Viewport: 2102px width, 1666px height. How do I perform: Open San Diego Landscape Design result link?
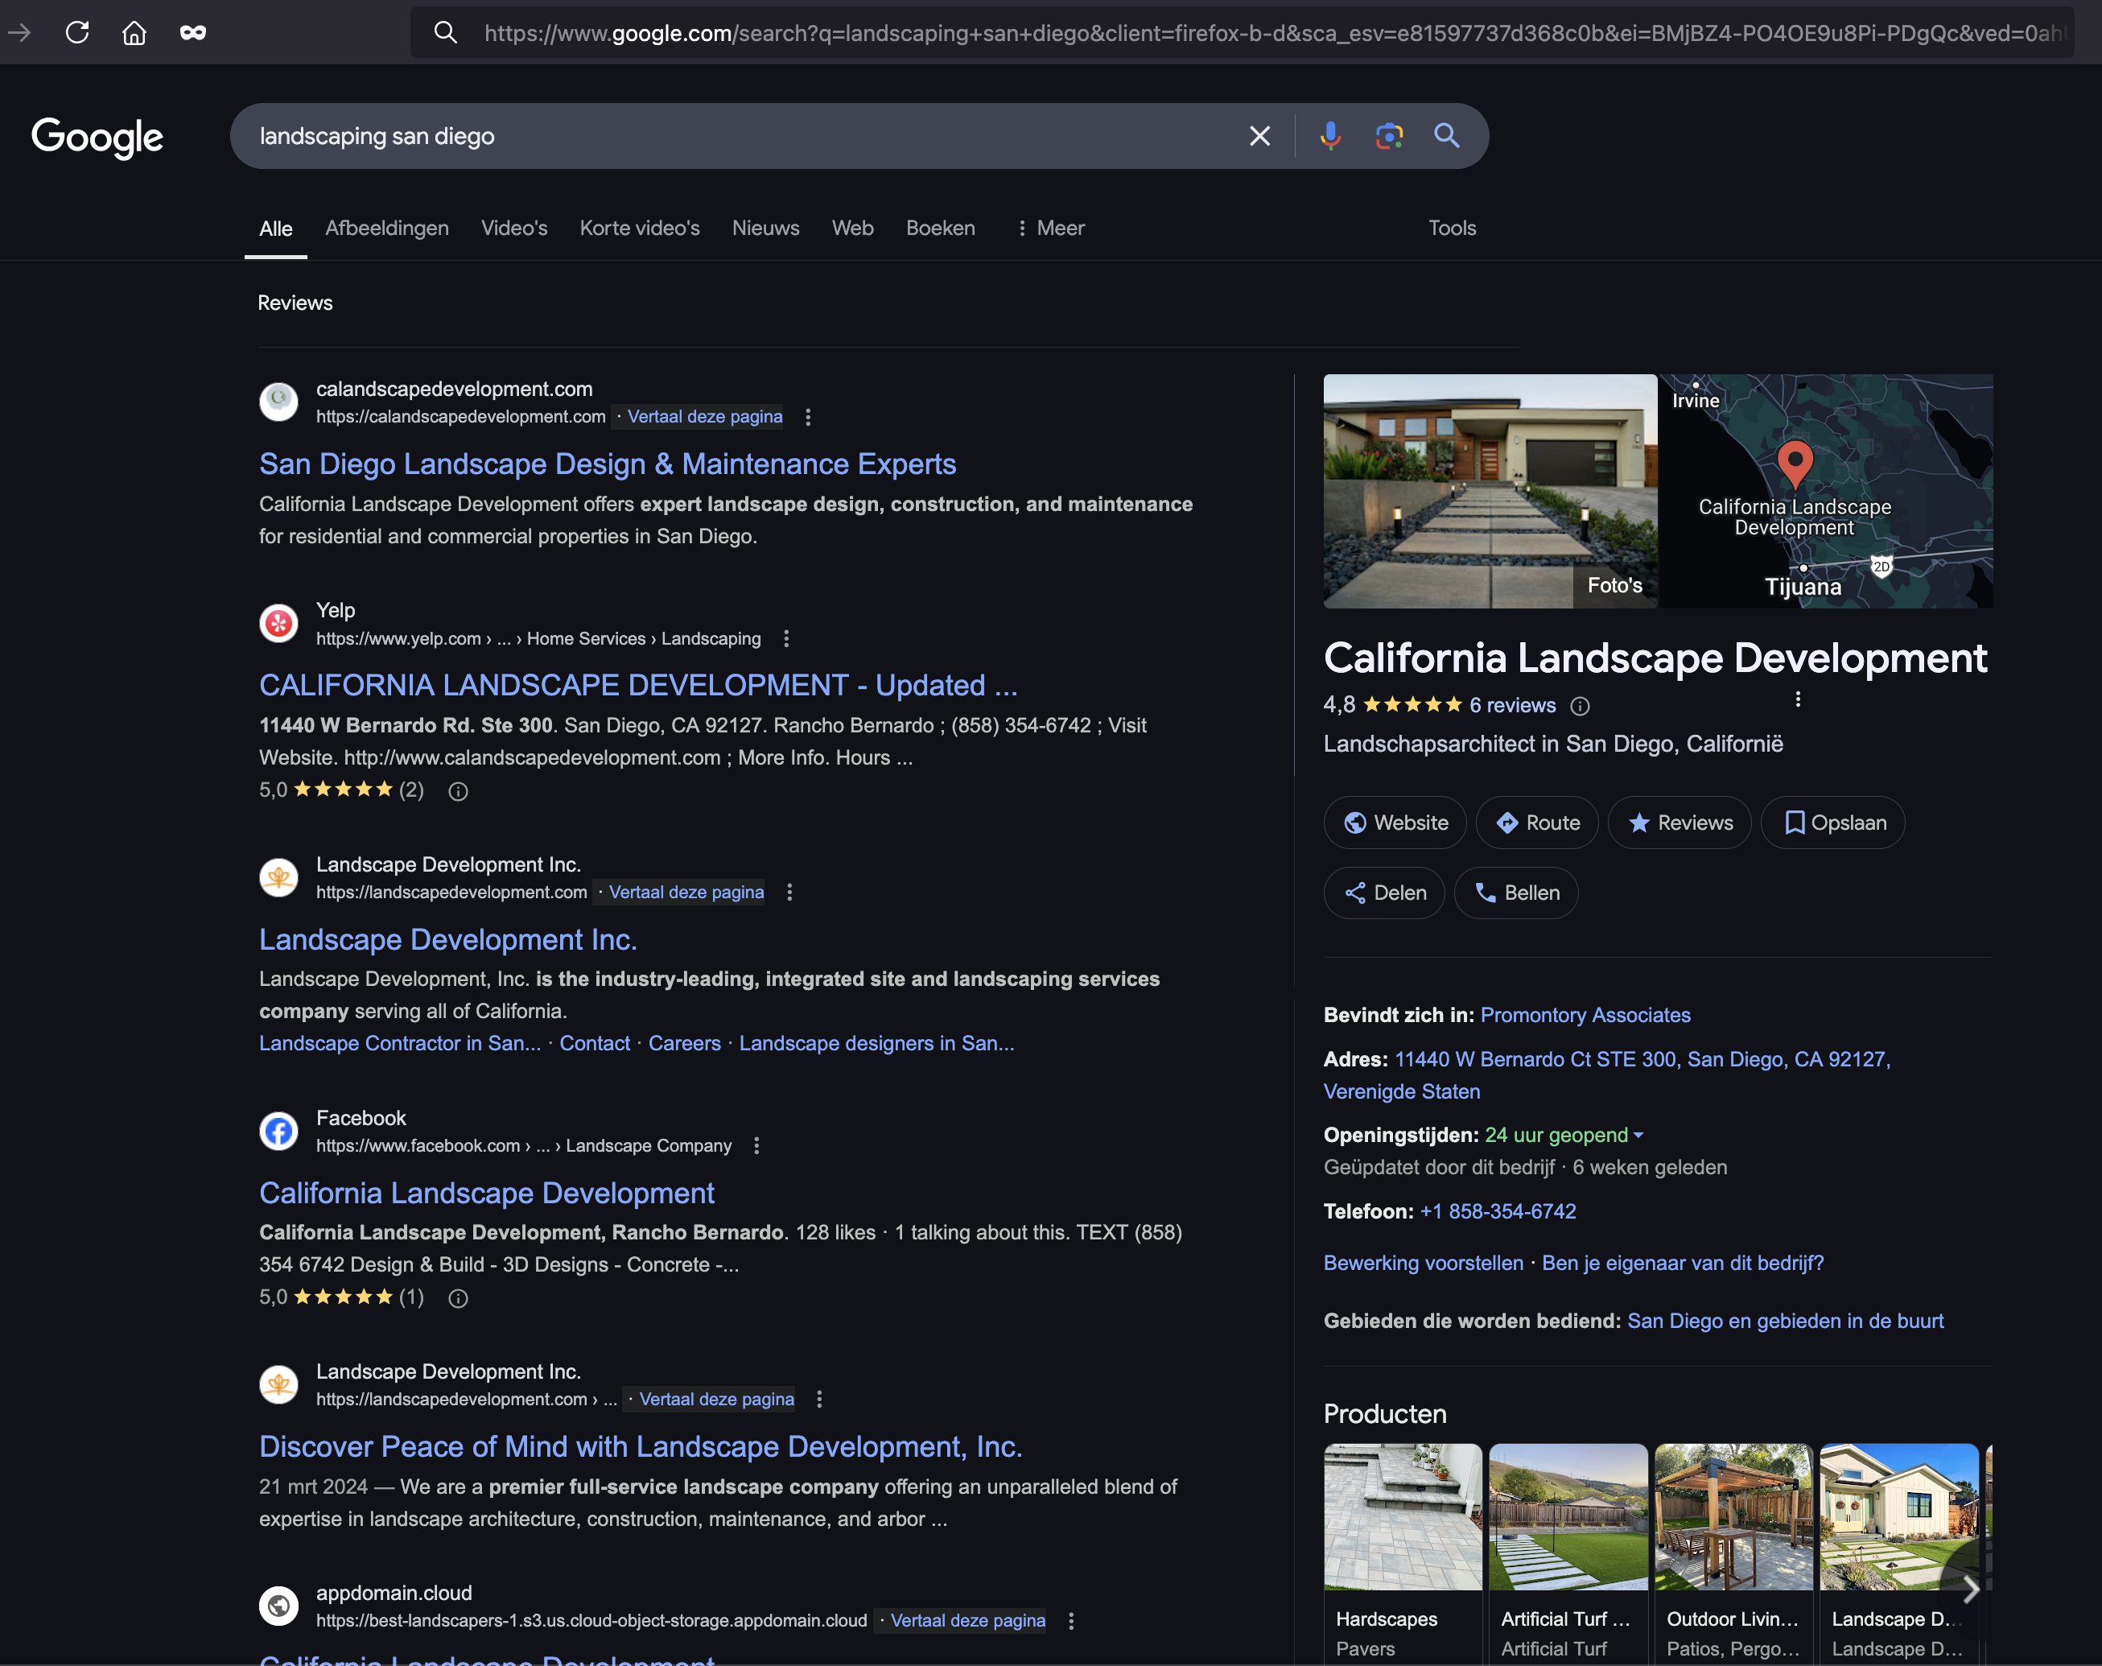[x=608, y=464]
